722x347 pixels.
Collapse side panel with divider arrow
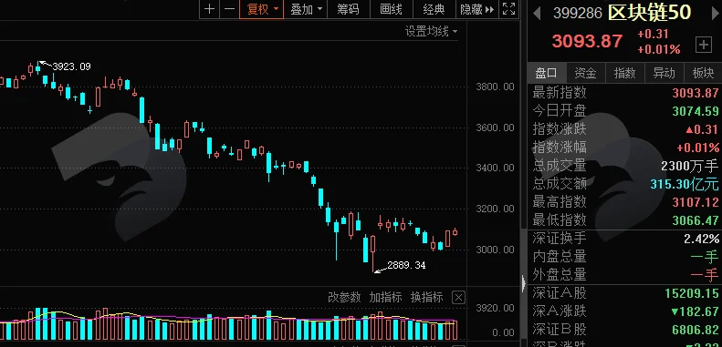point(524,283)
